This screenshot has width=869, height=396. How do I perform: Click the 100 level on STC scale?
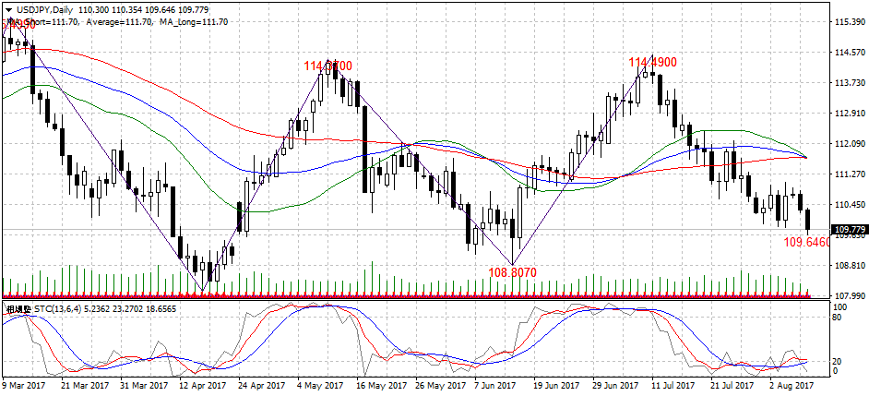839,306
